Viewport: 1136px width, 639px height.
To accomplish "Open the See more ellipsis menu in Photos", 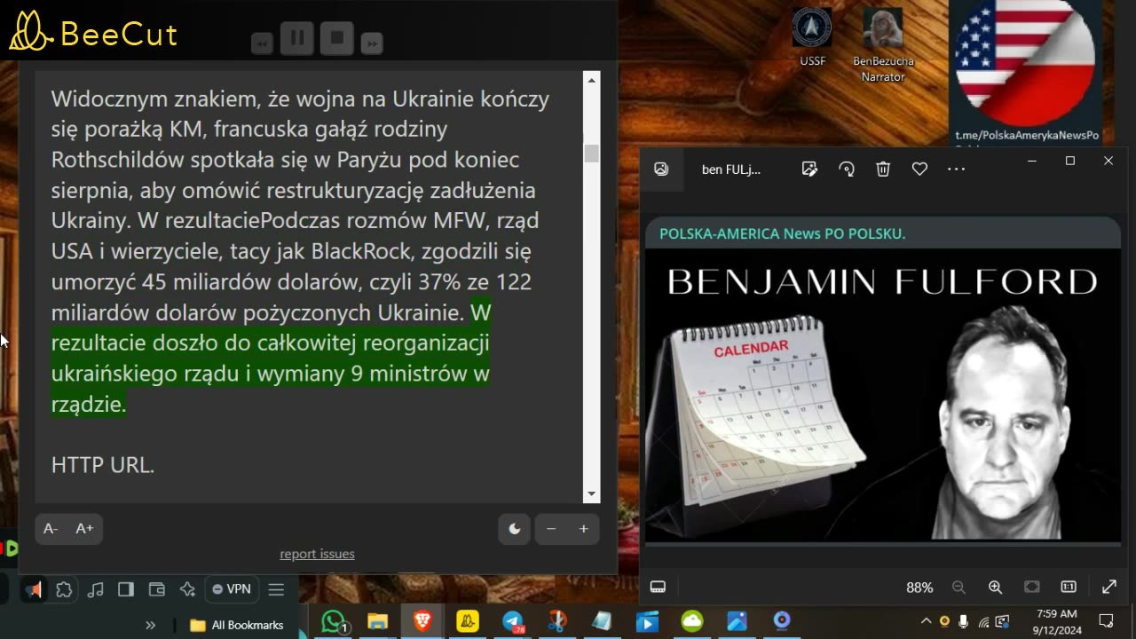I will coord(956,169).
